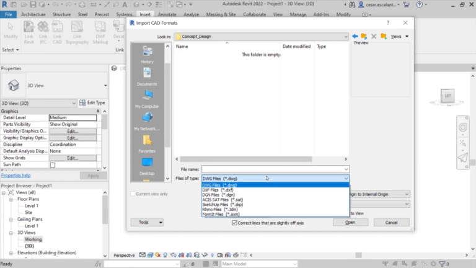
Task: Open the Select panel dropdown
Action: tap(11, 50)
